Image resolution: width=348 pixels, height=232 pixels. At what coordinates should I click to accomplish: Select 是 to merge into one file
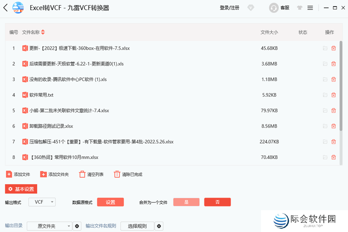pyautogui.click(x=186, y=202)
